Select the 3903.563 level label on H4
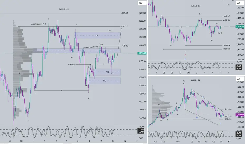The width and height of the screenshot is (245, 144). tap(227, 49)
